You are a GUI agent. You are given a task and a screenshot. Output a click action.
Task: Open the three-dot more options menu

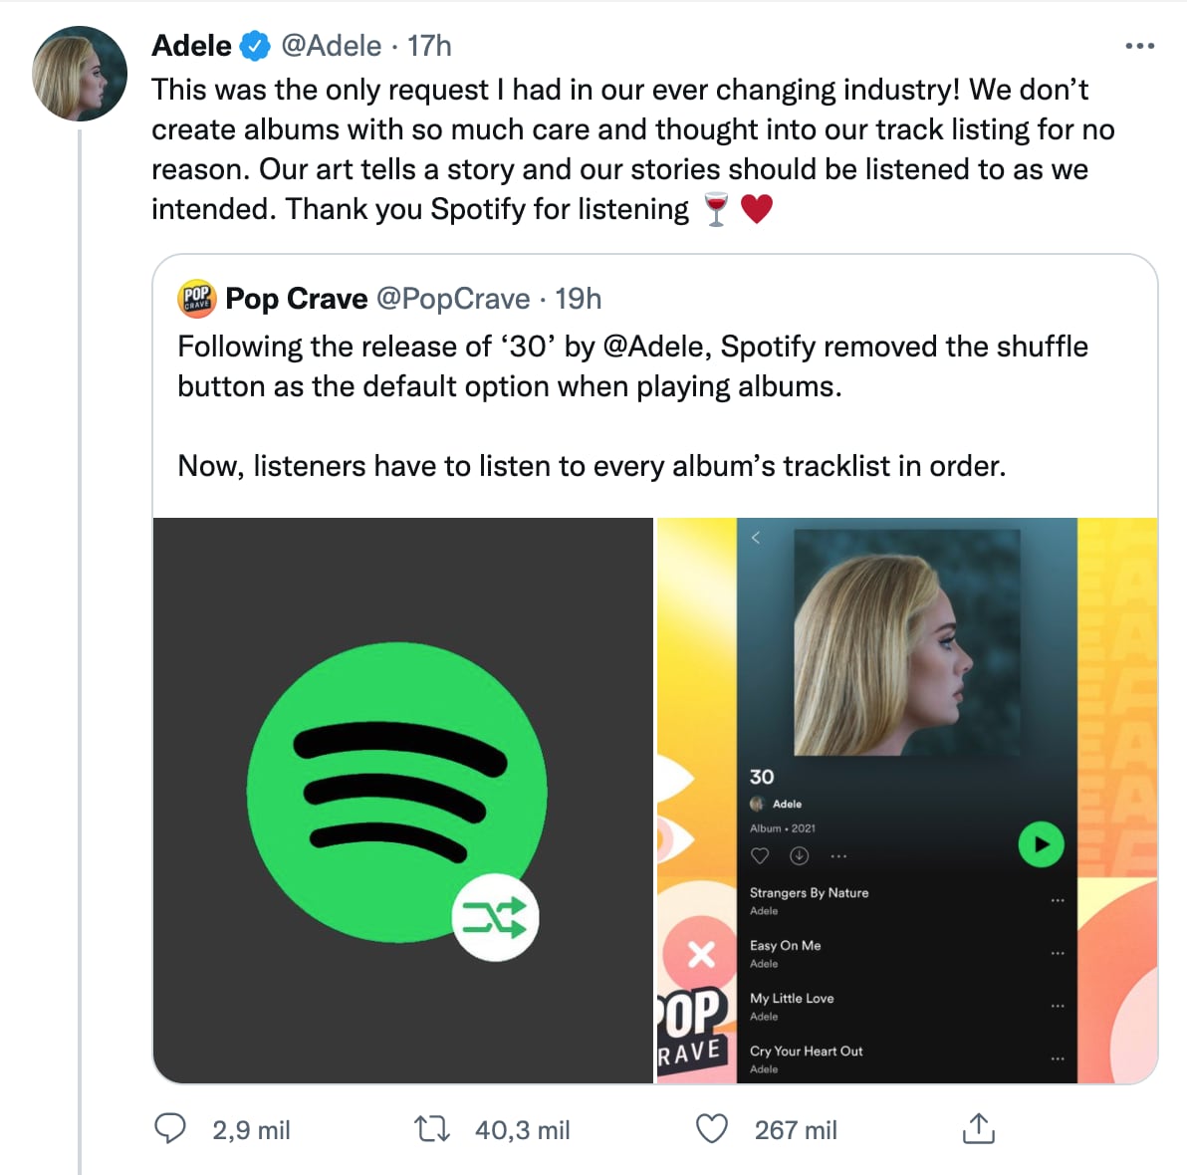click(x=1139, y=46)
